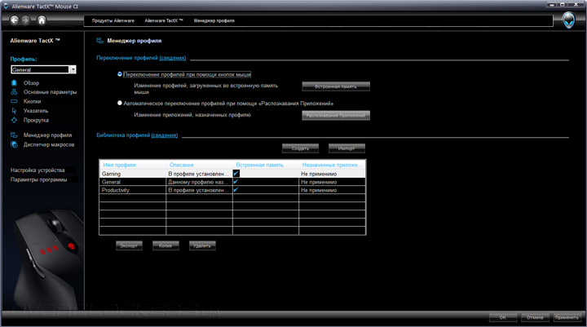Viewport: 587px width, 327px height.
Task: Click the Создать button
Action: pyautogui.click(x=300, y=148)
